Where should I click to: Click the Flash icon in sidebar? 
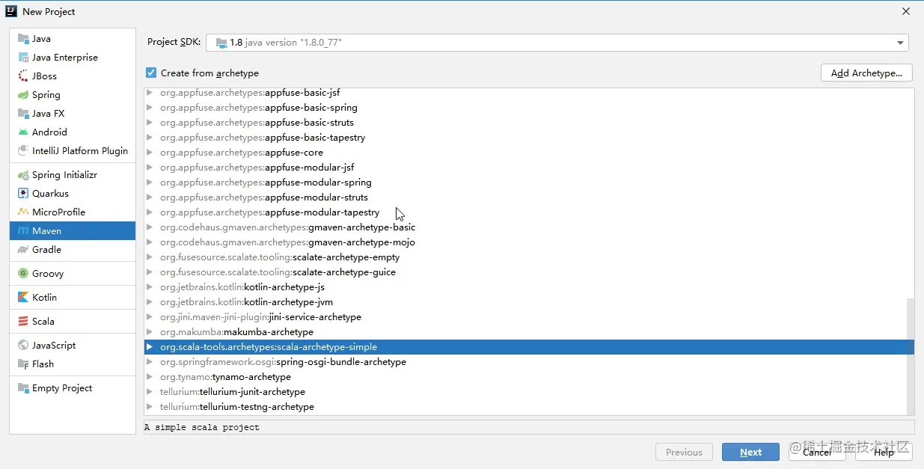(x=23, y=364)
